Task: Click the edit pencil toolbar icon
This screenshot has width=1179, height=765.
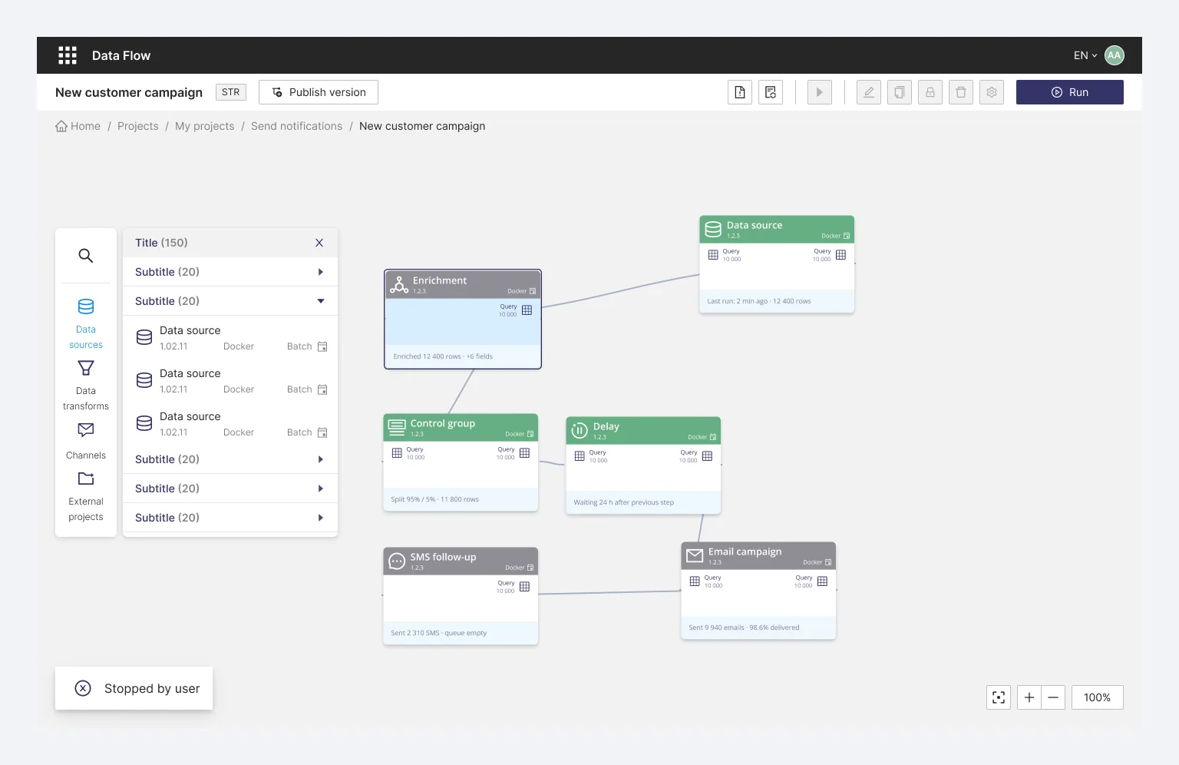Action: click(x=869, y=92)
